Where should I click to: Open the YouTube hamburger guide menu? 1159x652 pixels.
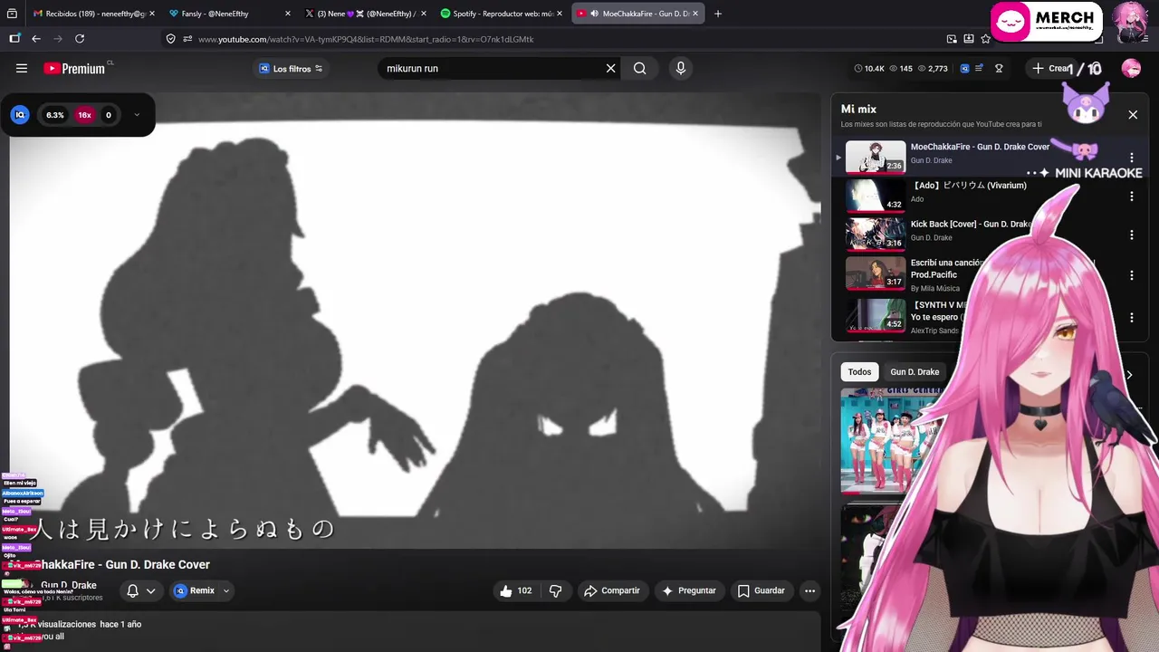(x=22, y=68)
